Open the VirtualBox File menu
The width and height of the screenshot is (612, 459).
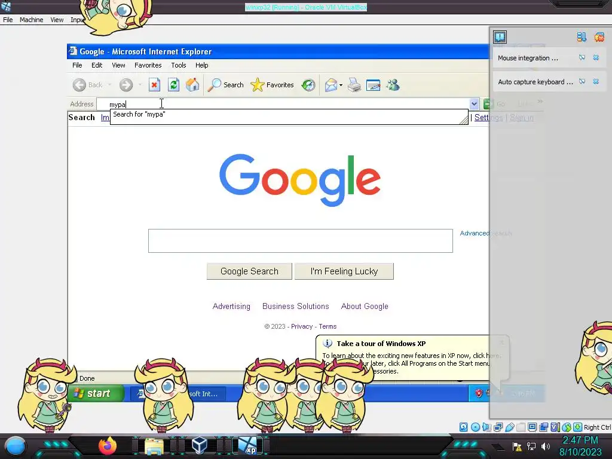(x=8, y=20)
